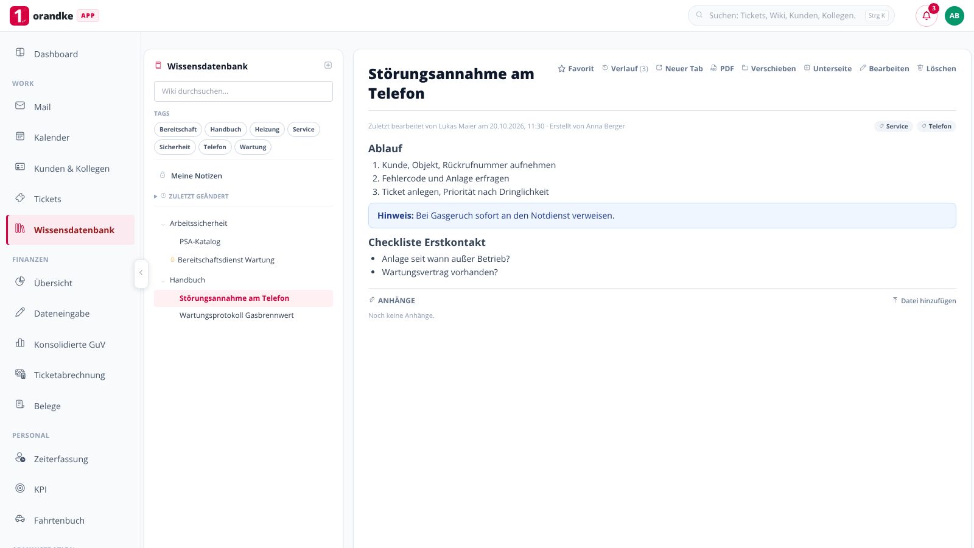This screenshot has width=974, height=548.
Task: Collapse the sidebar with the chevron handle
Action: click(141, 273)
